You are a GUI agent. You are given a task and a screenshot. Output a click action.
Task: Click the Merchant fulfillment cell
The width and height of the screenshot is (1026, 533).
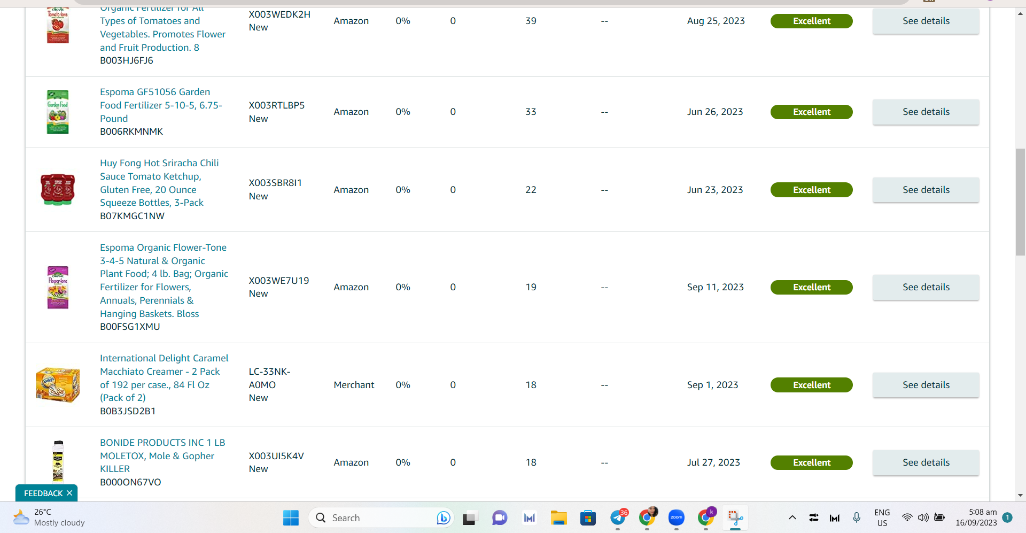point(354,385)
